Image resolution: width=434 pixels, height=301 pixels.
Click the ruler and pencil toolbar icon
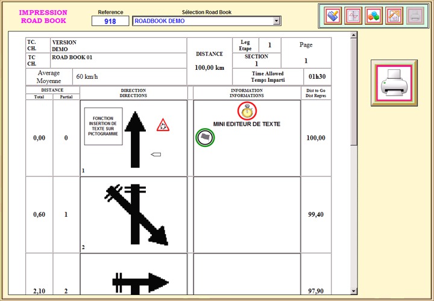coord(332,16)
